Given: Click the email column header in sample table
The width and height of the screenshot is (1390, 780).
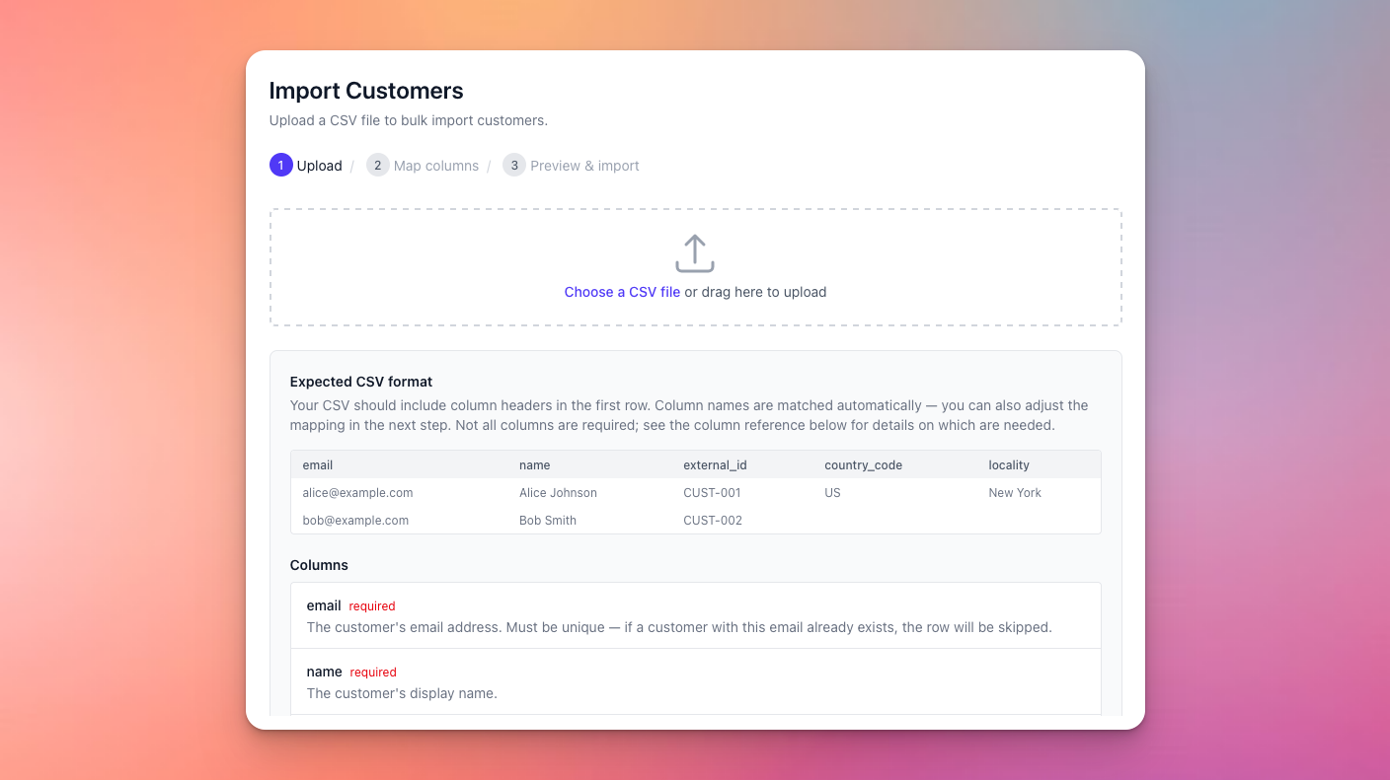Looking at the screenshot, I should 318,465.
